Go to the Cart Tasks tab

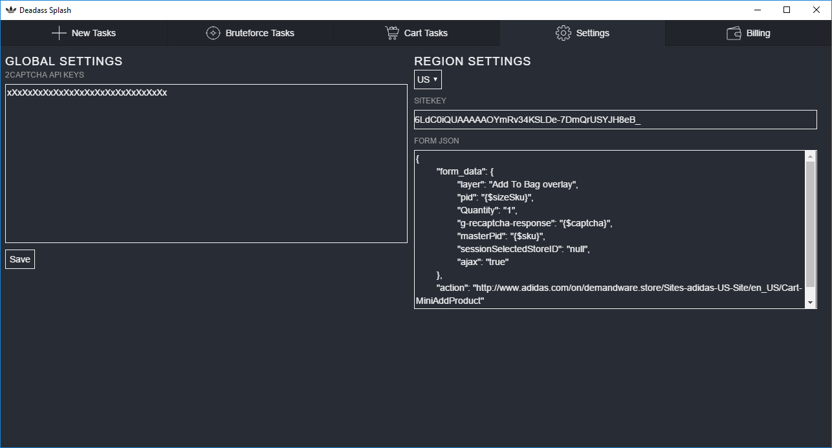pyautogui.click(x=417, y=33)
